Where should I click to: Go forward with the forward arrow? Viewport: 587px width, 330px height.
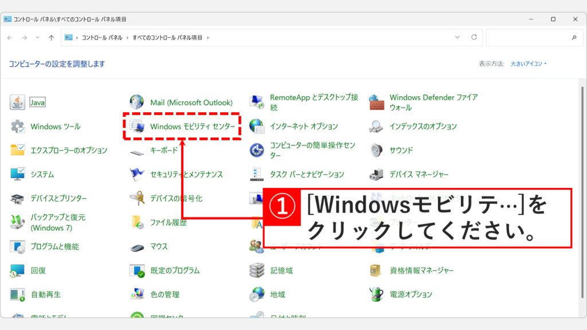24,38
